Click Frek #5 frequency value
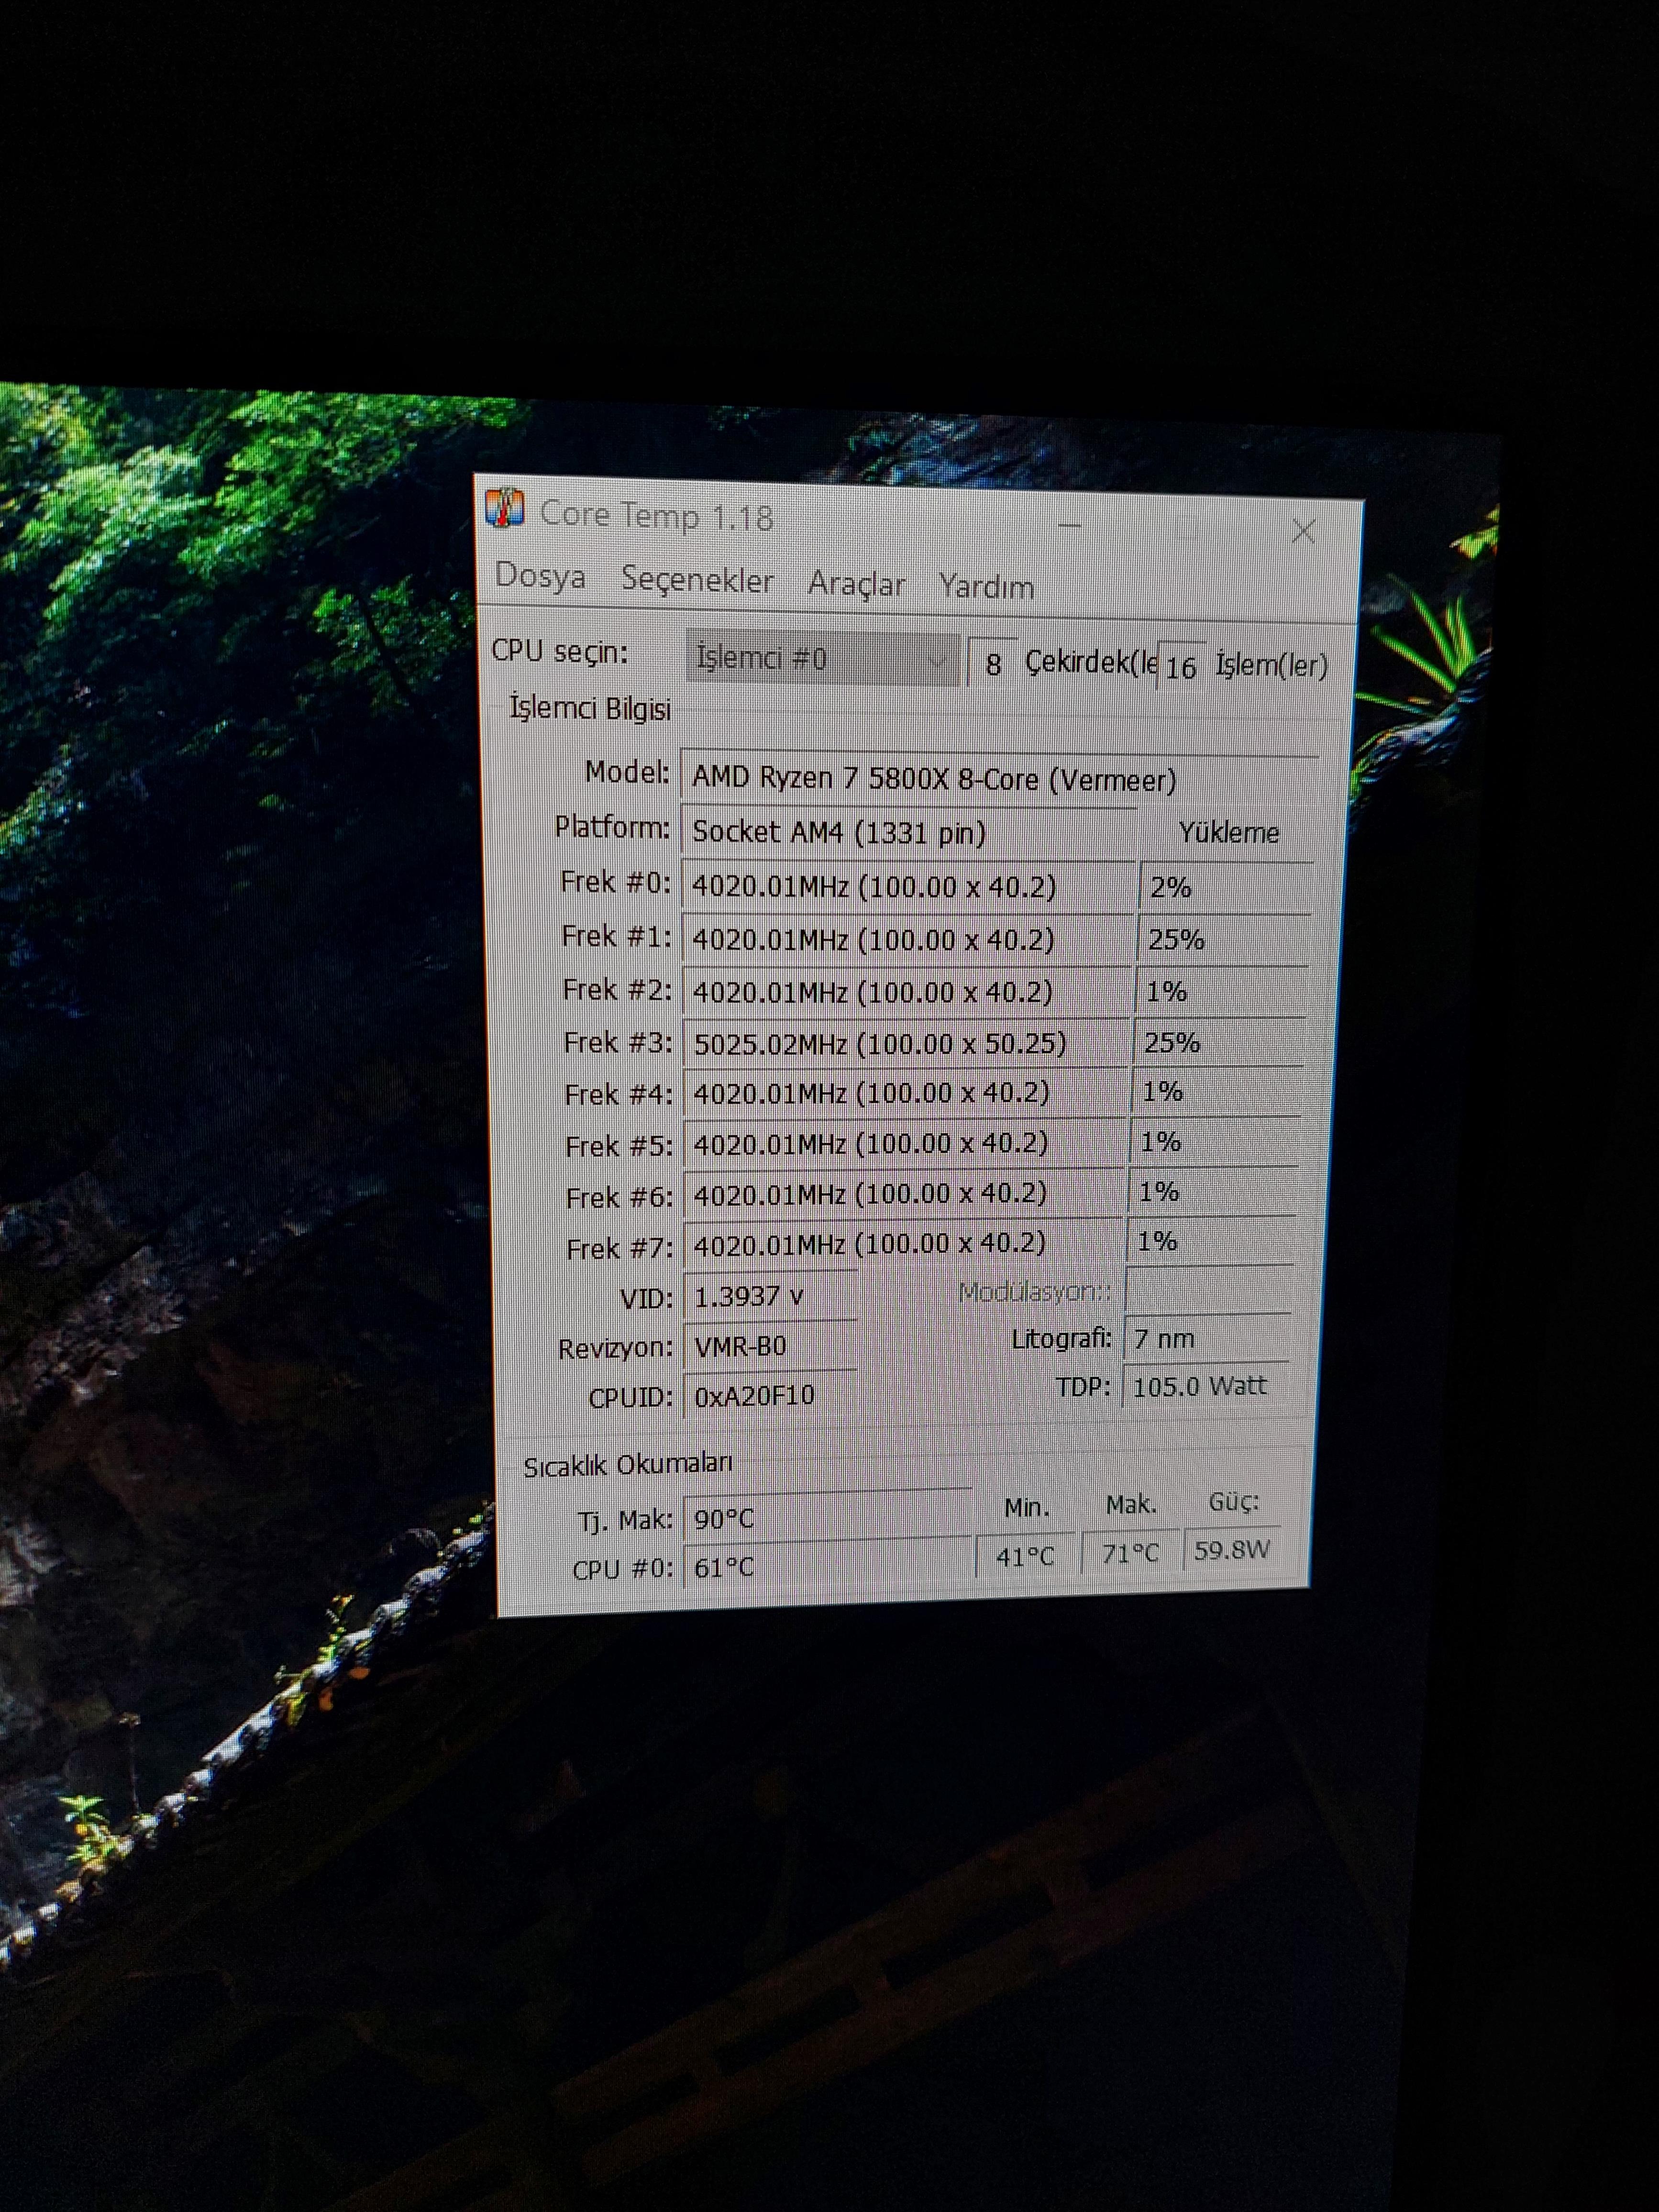 905,1143
